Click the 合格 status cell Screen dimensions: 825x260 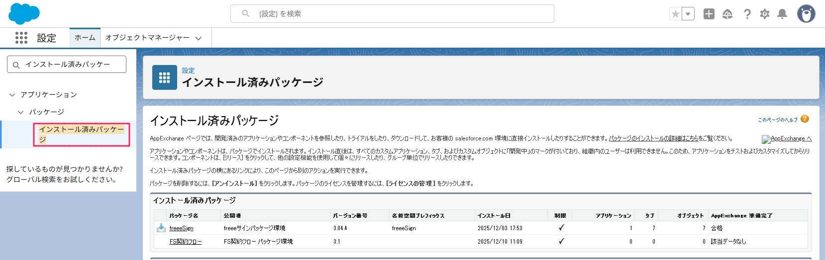[x=717, y=228]
